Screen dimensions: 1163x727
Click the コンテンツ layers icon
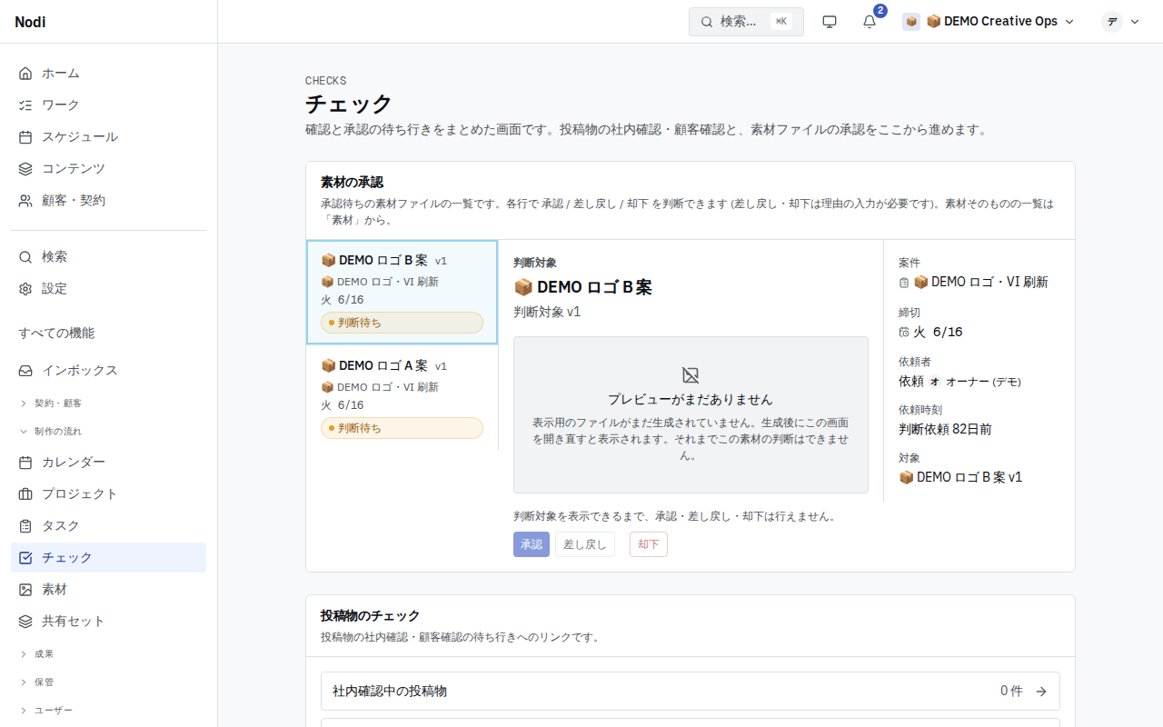(x=25, y=168)
